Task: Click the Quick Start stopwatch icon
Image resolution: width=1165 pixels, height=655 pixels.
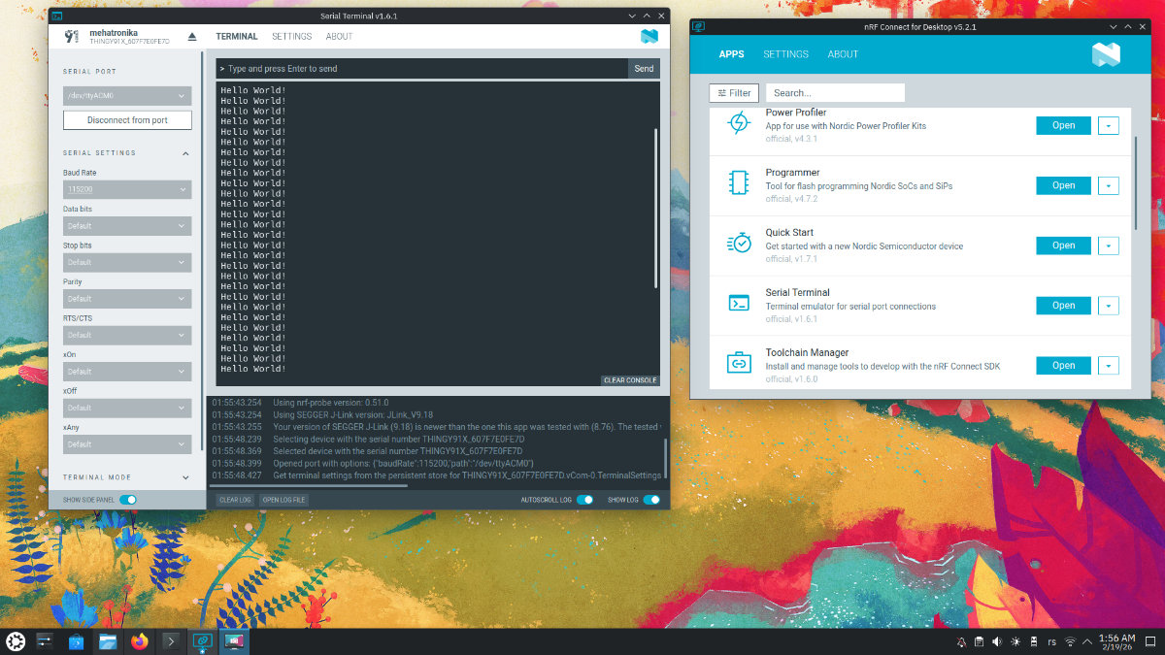Action: click(x=739, y=243)
